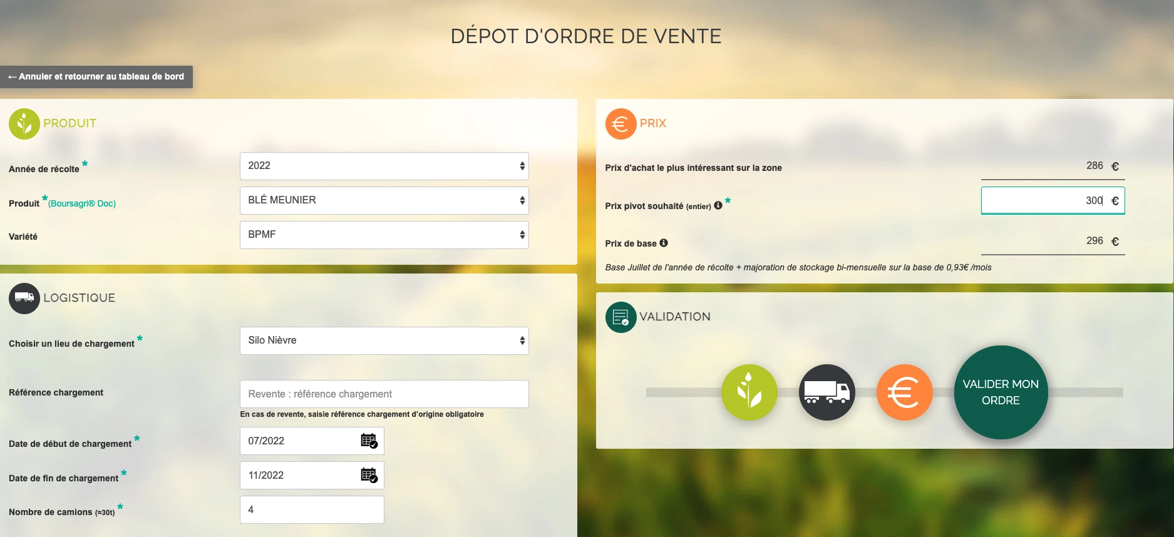Click the green plant icon in validation stepper

click(749, 392)
